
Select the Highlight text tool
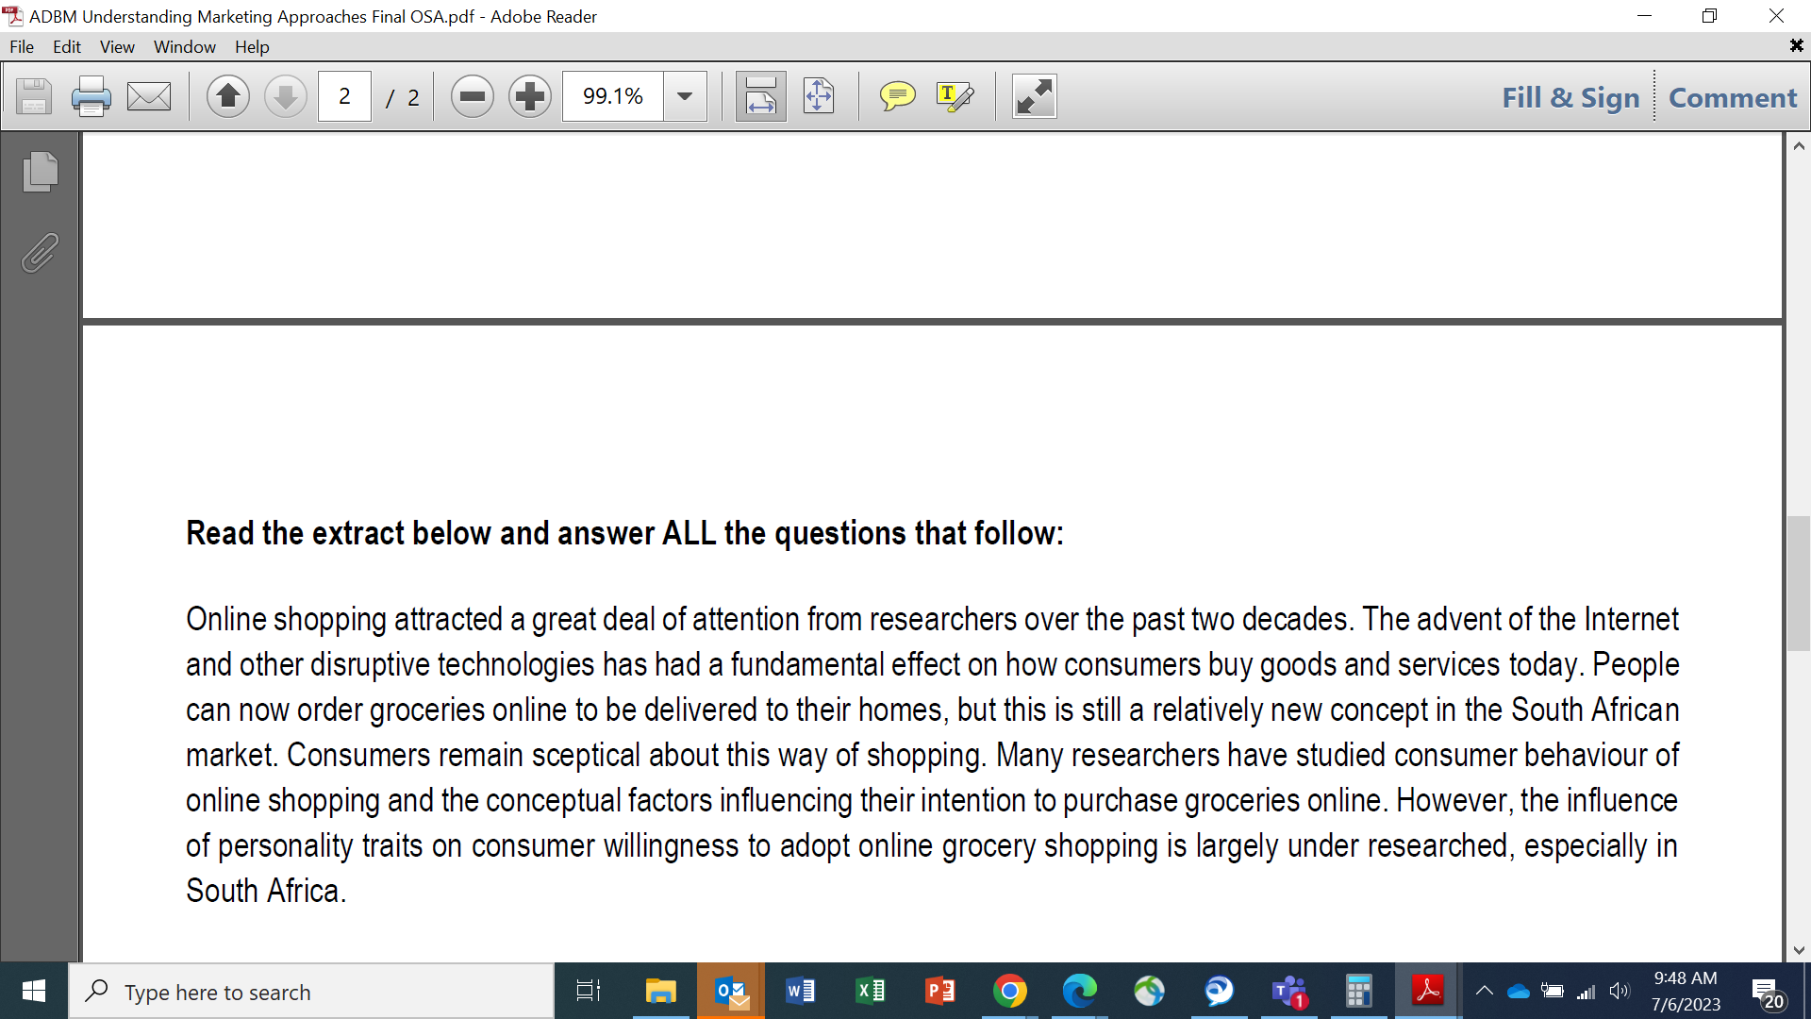coord(955,96)
